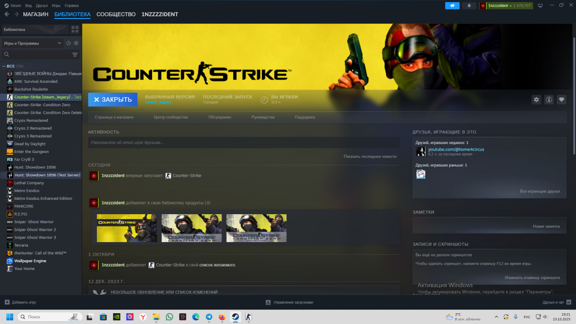Open the 'Вид' menu
The height and width of the screenshot is (324, 576).
pyautogui.click(x=28, y=5)
